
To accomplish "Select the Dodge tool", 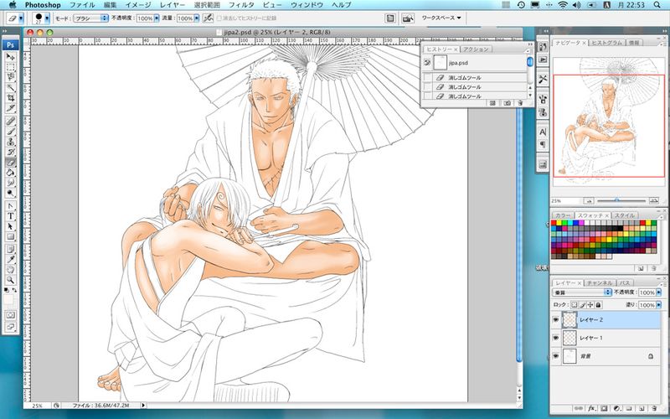I will coord(10,193).
